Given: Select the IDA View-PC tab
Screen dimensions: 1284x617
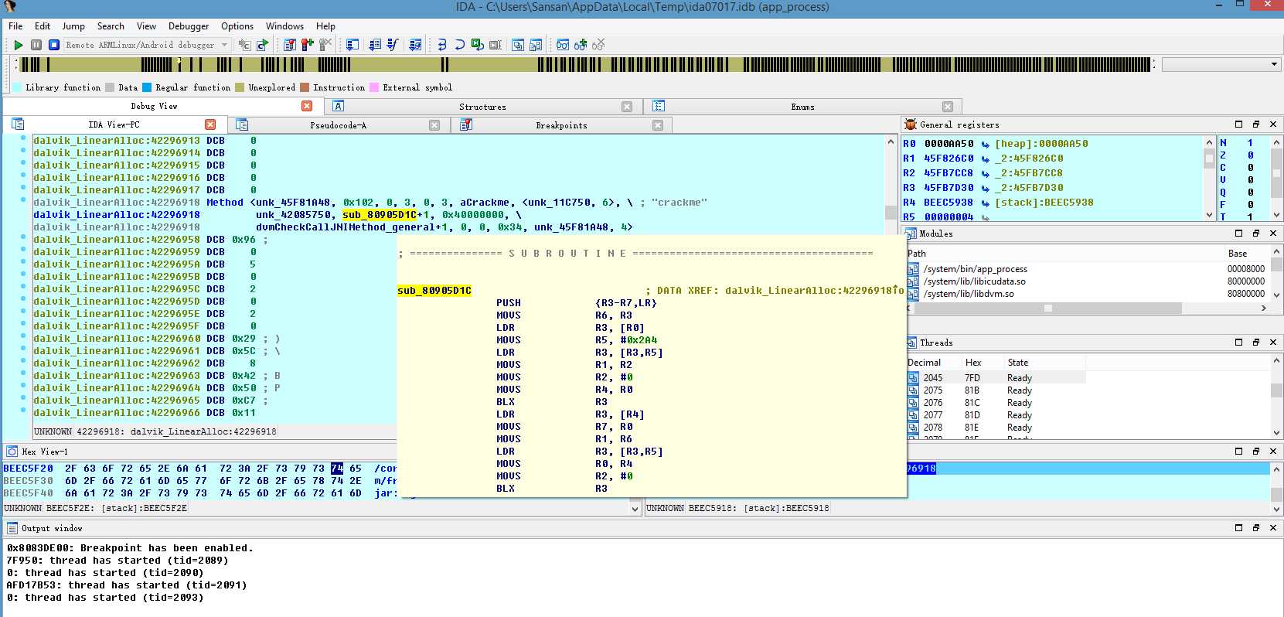Looking at the screenshot, I should coord(114,124).
